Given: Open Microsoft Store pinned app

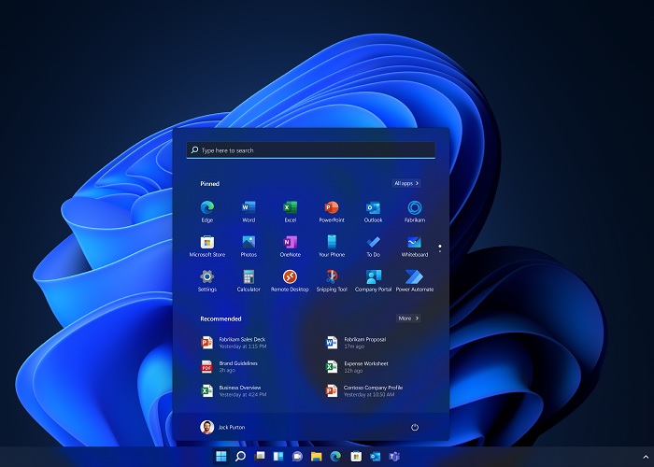Looking at the screenshot, I should pos(206,247).
